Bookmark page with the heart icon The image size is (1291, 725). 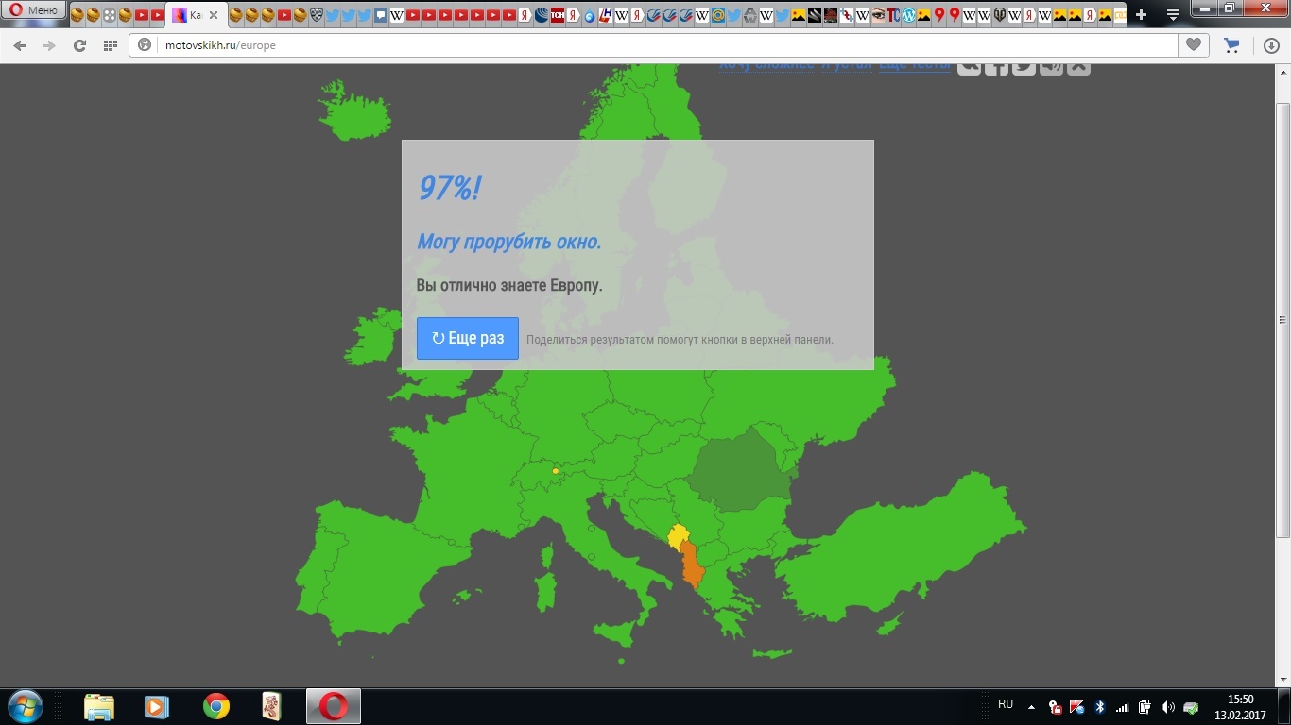[x=1194, y=45]
